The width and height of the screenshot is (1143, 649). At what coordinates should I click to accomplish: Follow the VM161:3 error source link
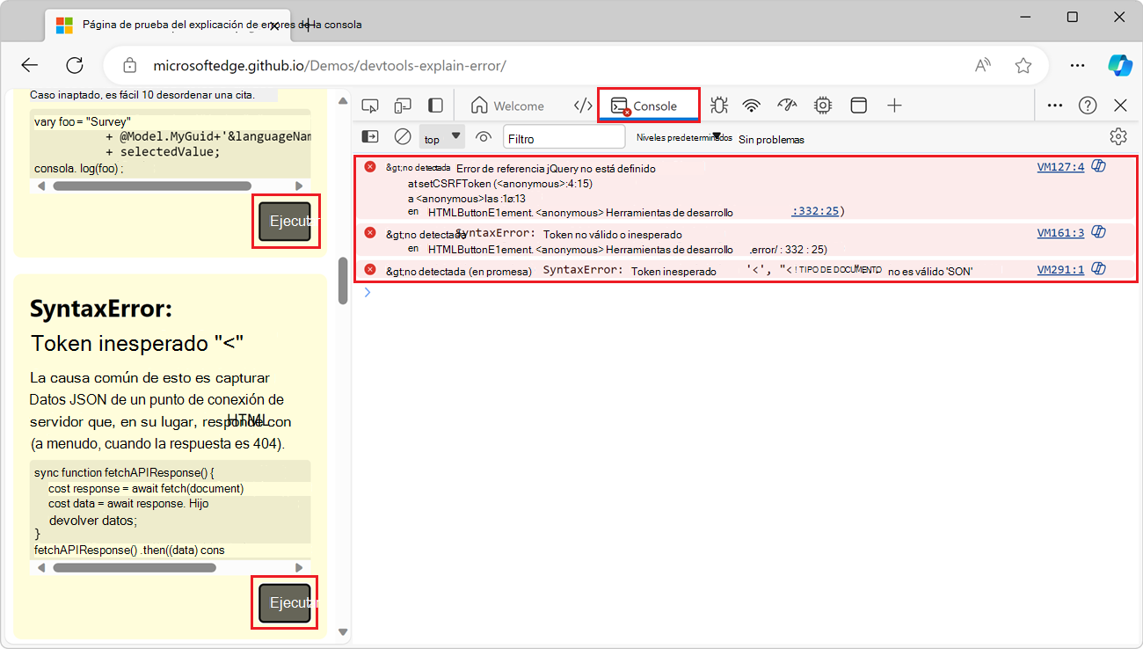[x=1060, y=232]
